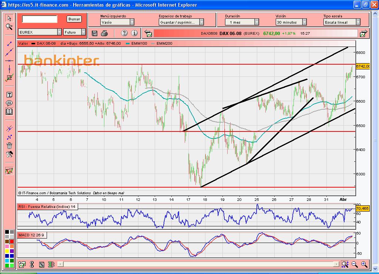Select the horizontal line tool

pos(9,61)
